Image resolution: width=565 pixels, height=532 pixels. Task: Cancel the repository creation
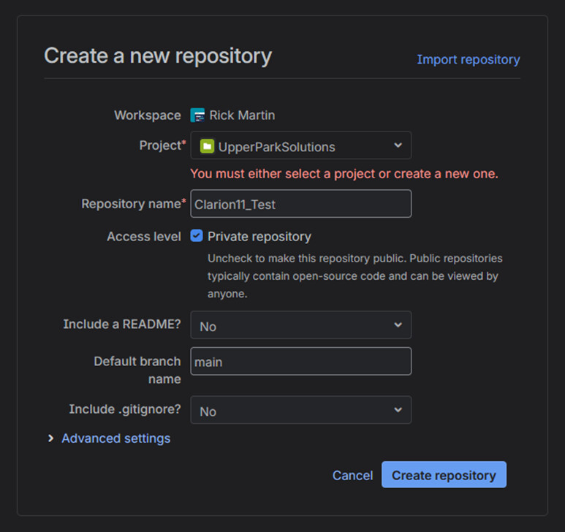[x=352, y=475]
